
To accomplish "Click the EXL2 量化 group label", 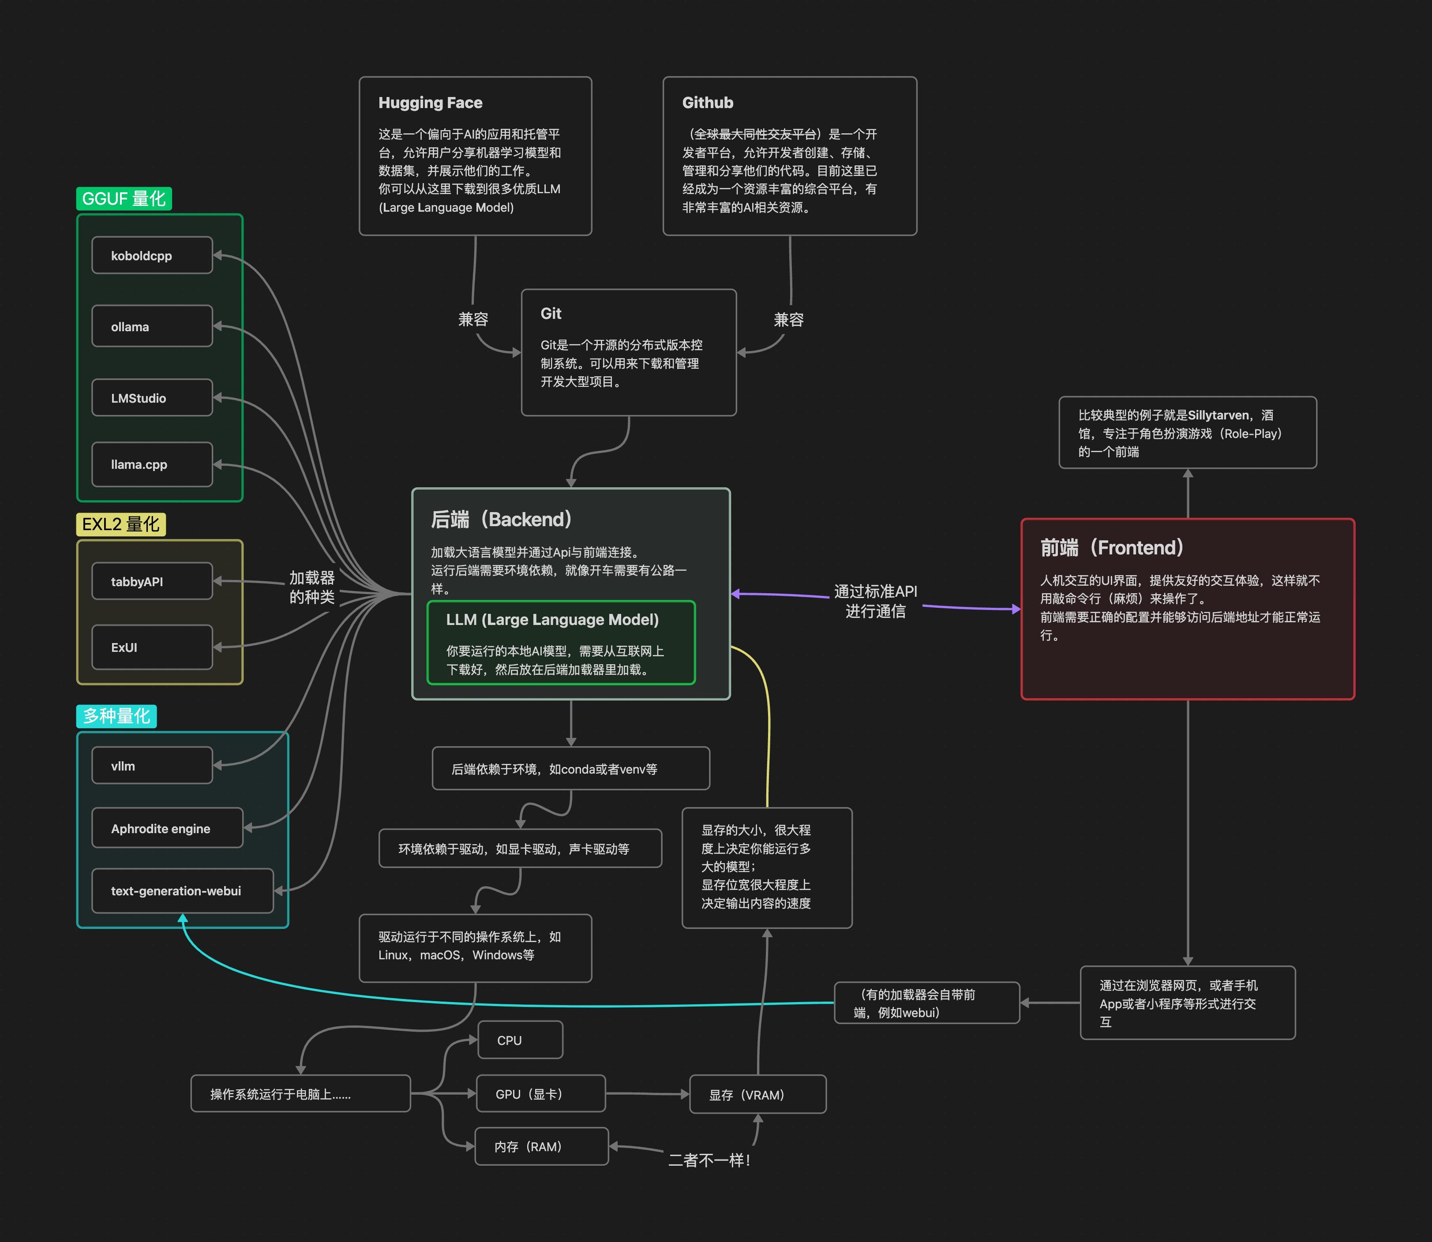I will pos(120,524).
